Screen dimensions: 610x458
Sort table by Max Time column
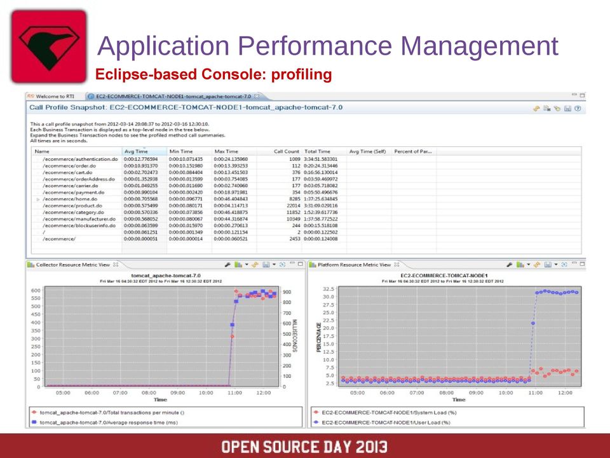coord(234,151)
